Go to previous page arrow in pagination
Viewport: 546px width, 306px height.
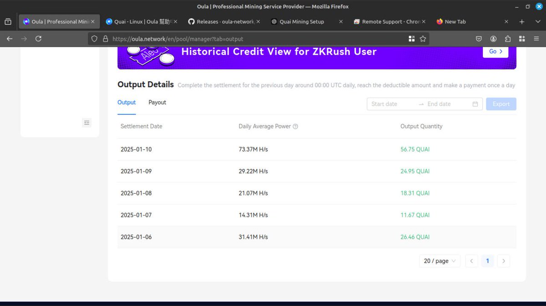pos(471,261)
